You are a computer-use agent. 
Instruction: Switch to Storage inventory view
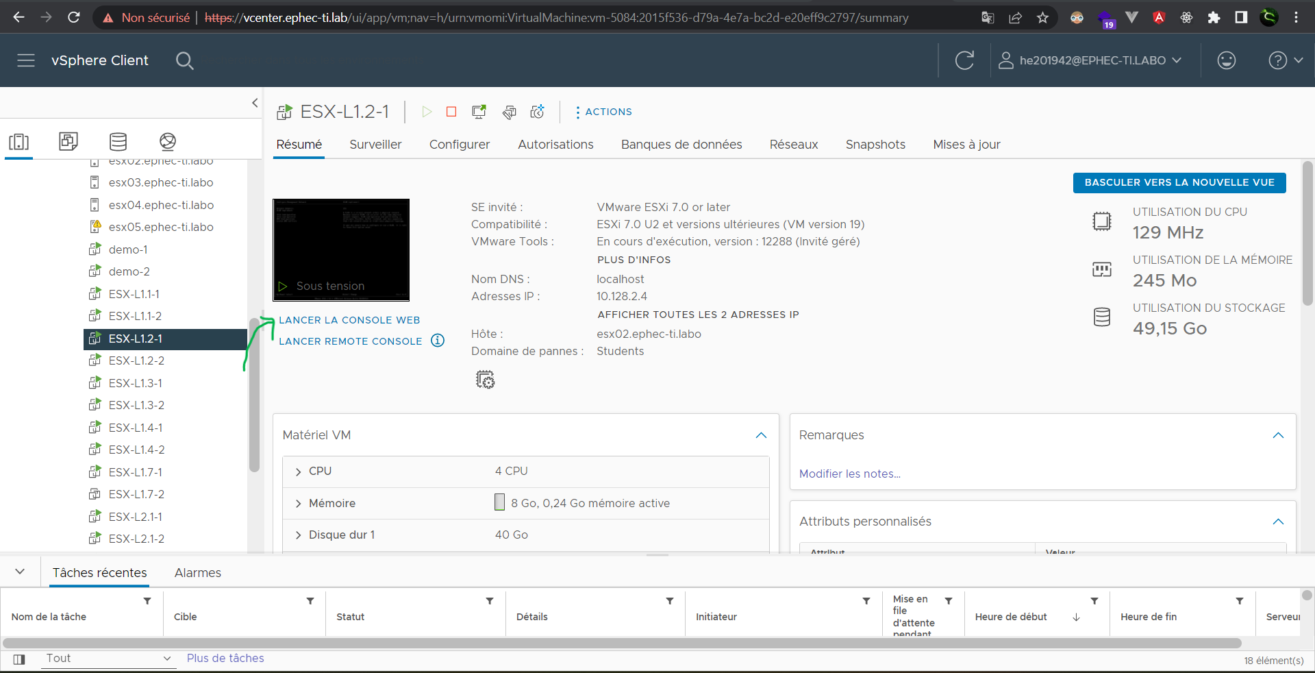pyautogui.click(x=118, y=142)
